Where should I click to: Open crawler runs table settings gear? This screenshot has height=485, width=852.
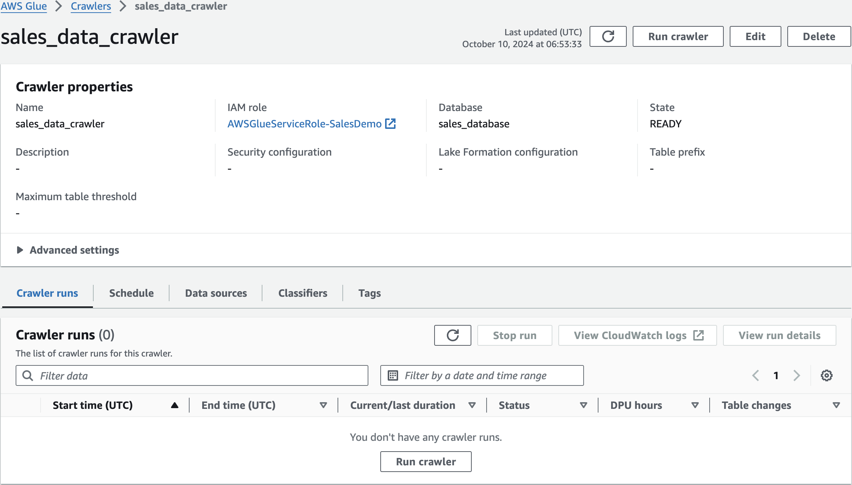pos(826,375)
